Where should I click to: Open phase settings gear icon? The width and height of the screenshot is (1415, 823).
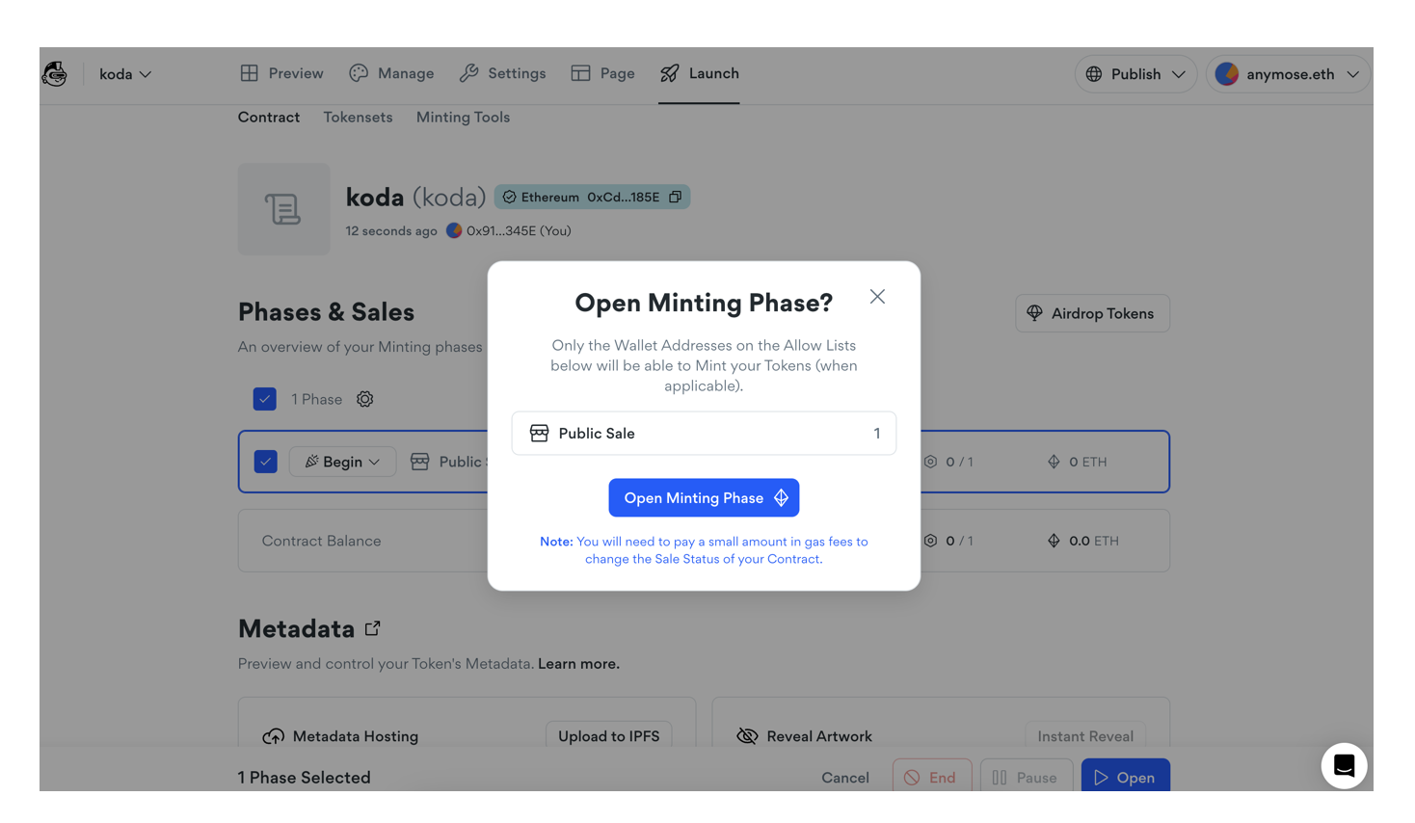(x=364, y=399)
